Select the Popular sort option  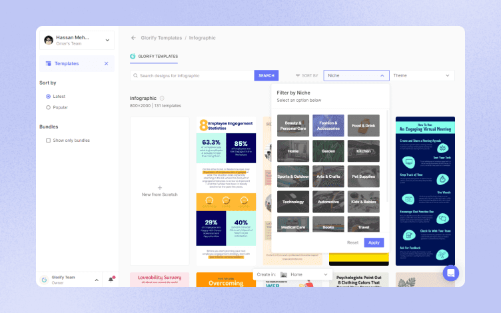tap(48, 107)
